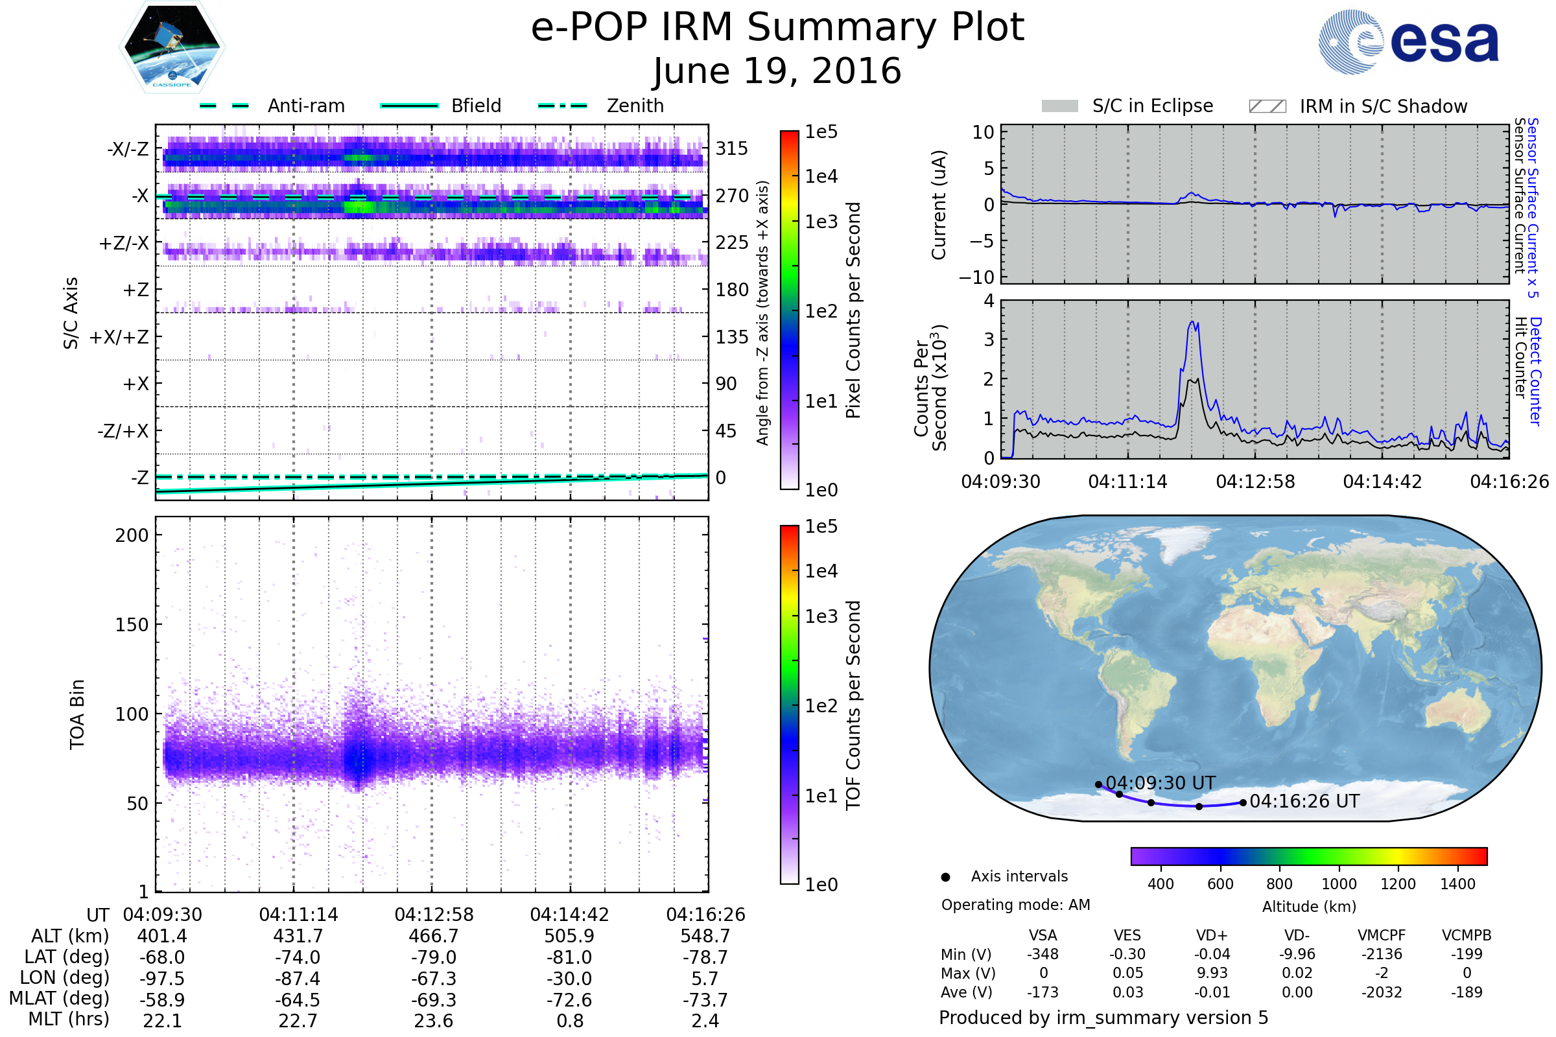Image resolution: width=1556 pixels, height=1037 pixels.
Task: Click the ESA logo
Action: coord(1408,42)
